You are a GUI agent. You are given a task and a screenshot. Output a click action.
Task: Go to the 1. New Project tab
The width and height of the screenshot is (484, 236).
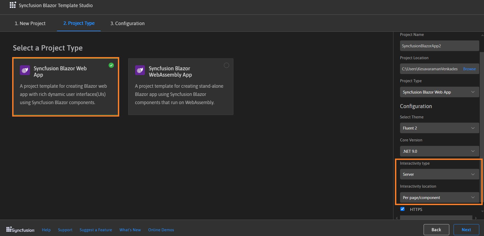click(30, 24)
